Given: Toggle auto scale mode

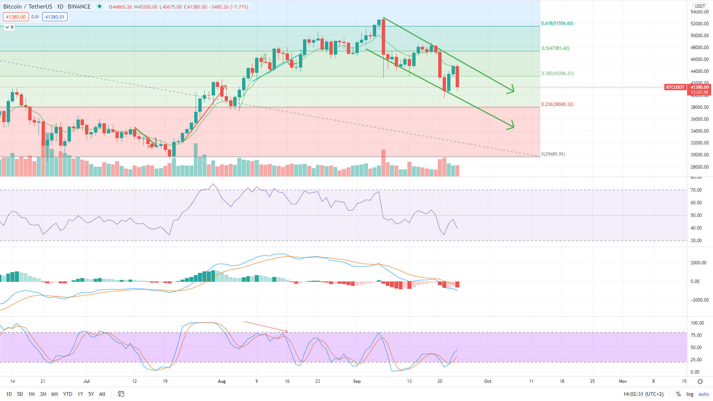Looking at the screenshot, I should (703, 394).
